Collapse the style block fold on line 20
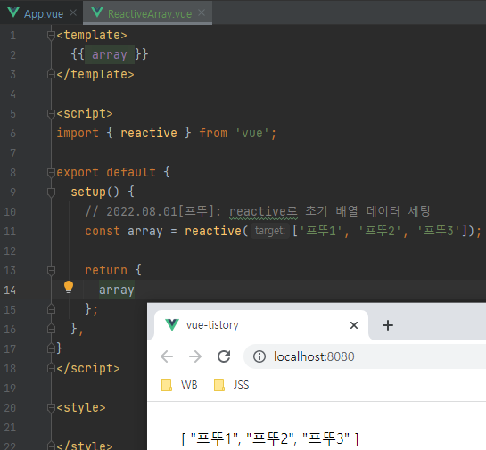486x450 pixels. coord(51,407)
